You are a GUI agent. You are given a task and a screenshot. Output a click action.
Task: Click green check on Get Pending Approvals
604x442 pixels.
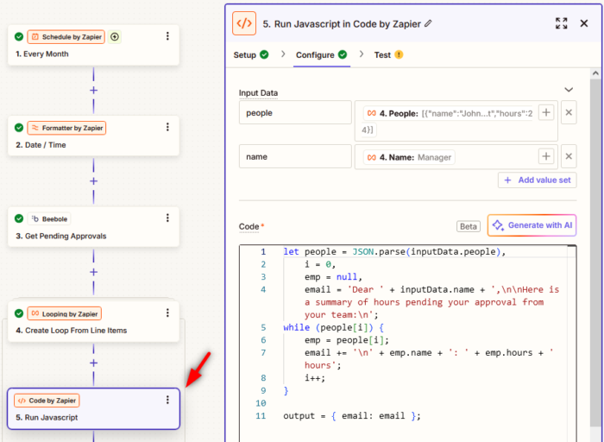(18, 218)
